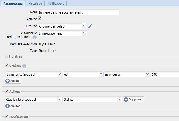Image resolution: width=179 pixels, height=121 pixels.
Task: Click Supprimer to remove the action
Action: point(134,99)
